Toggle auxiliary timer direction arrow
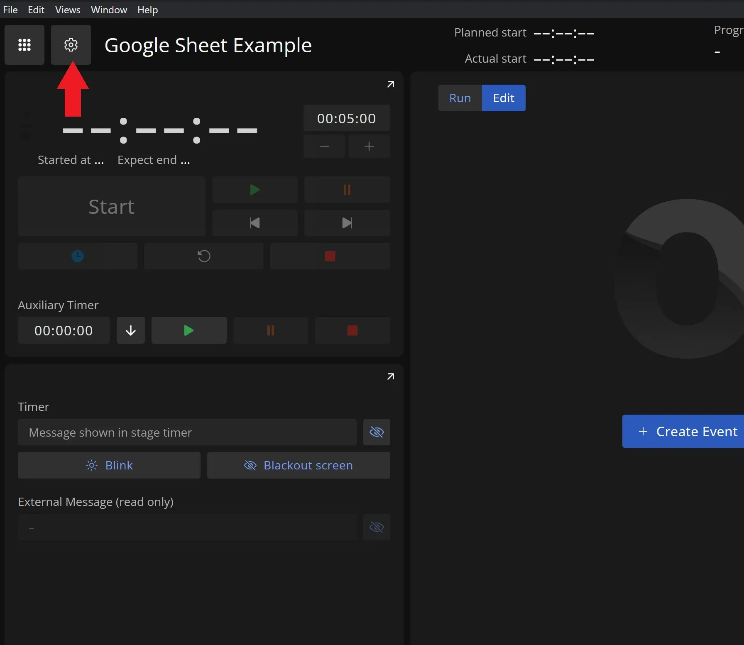This screenshot has height=645, width=744. [131, 330]
